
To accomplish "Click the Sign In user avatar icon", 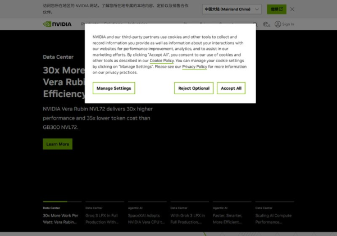I will pos(277,24).
